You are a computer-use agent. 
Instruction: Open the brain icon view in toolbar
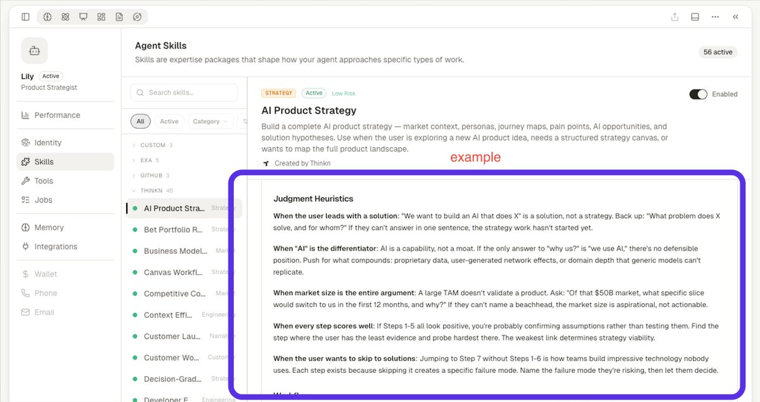(x=47, y=17)
